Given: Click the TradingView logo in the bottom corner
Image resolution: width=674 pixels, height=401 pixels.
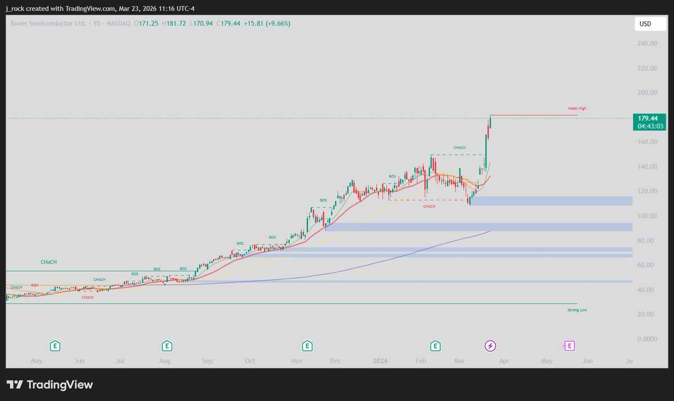Looking at the screenshot, I should point(49,385).
